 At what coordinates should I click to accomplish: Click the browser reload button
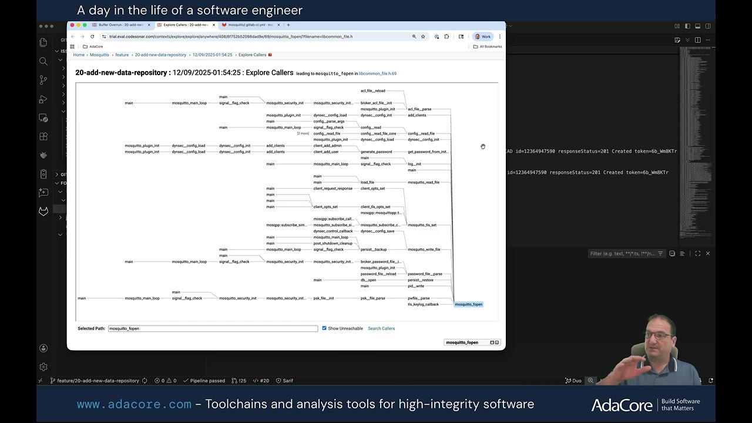click(92, 36)
